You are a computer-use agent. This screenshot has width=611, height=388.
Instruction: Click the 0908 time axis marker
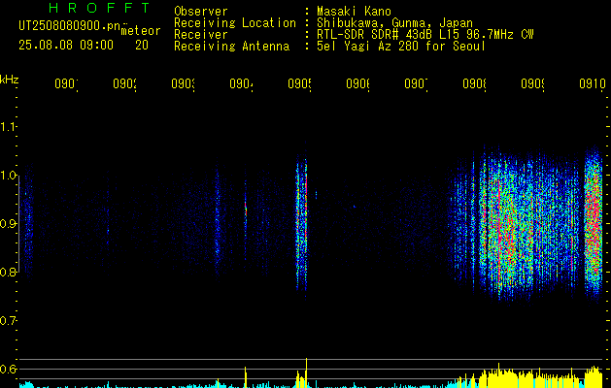[x=474, y=83]
